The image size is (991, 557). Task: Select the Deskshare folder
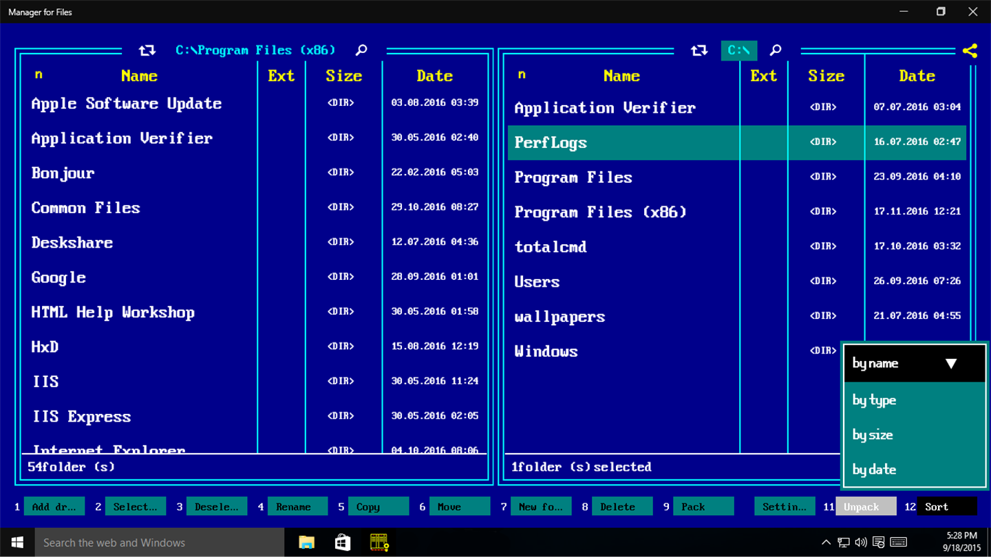[255, 242]
